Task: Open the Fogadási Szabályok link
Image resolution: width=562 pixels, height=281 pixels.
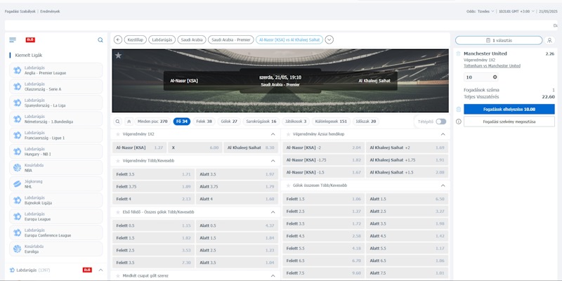Action: point(20,11)
